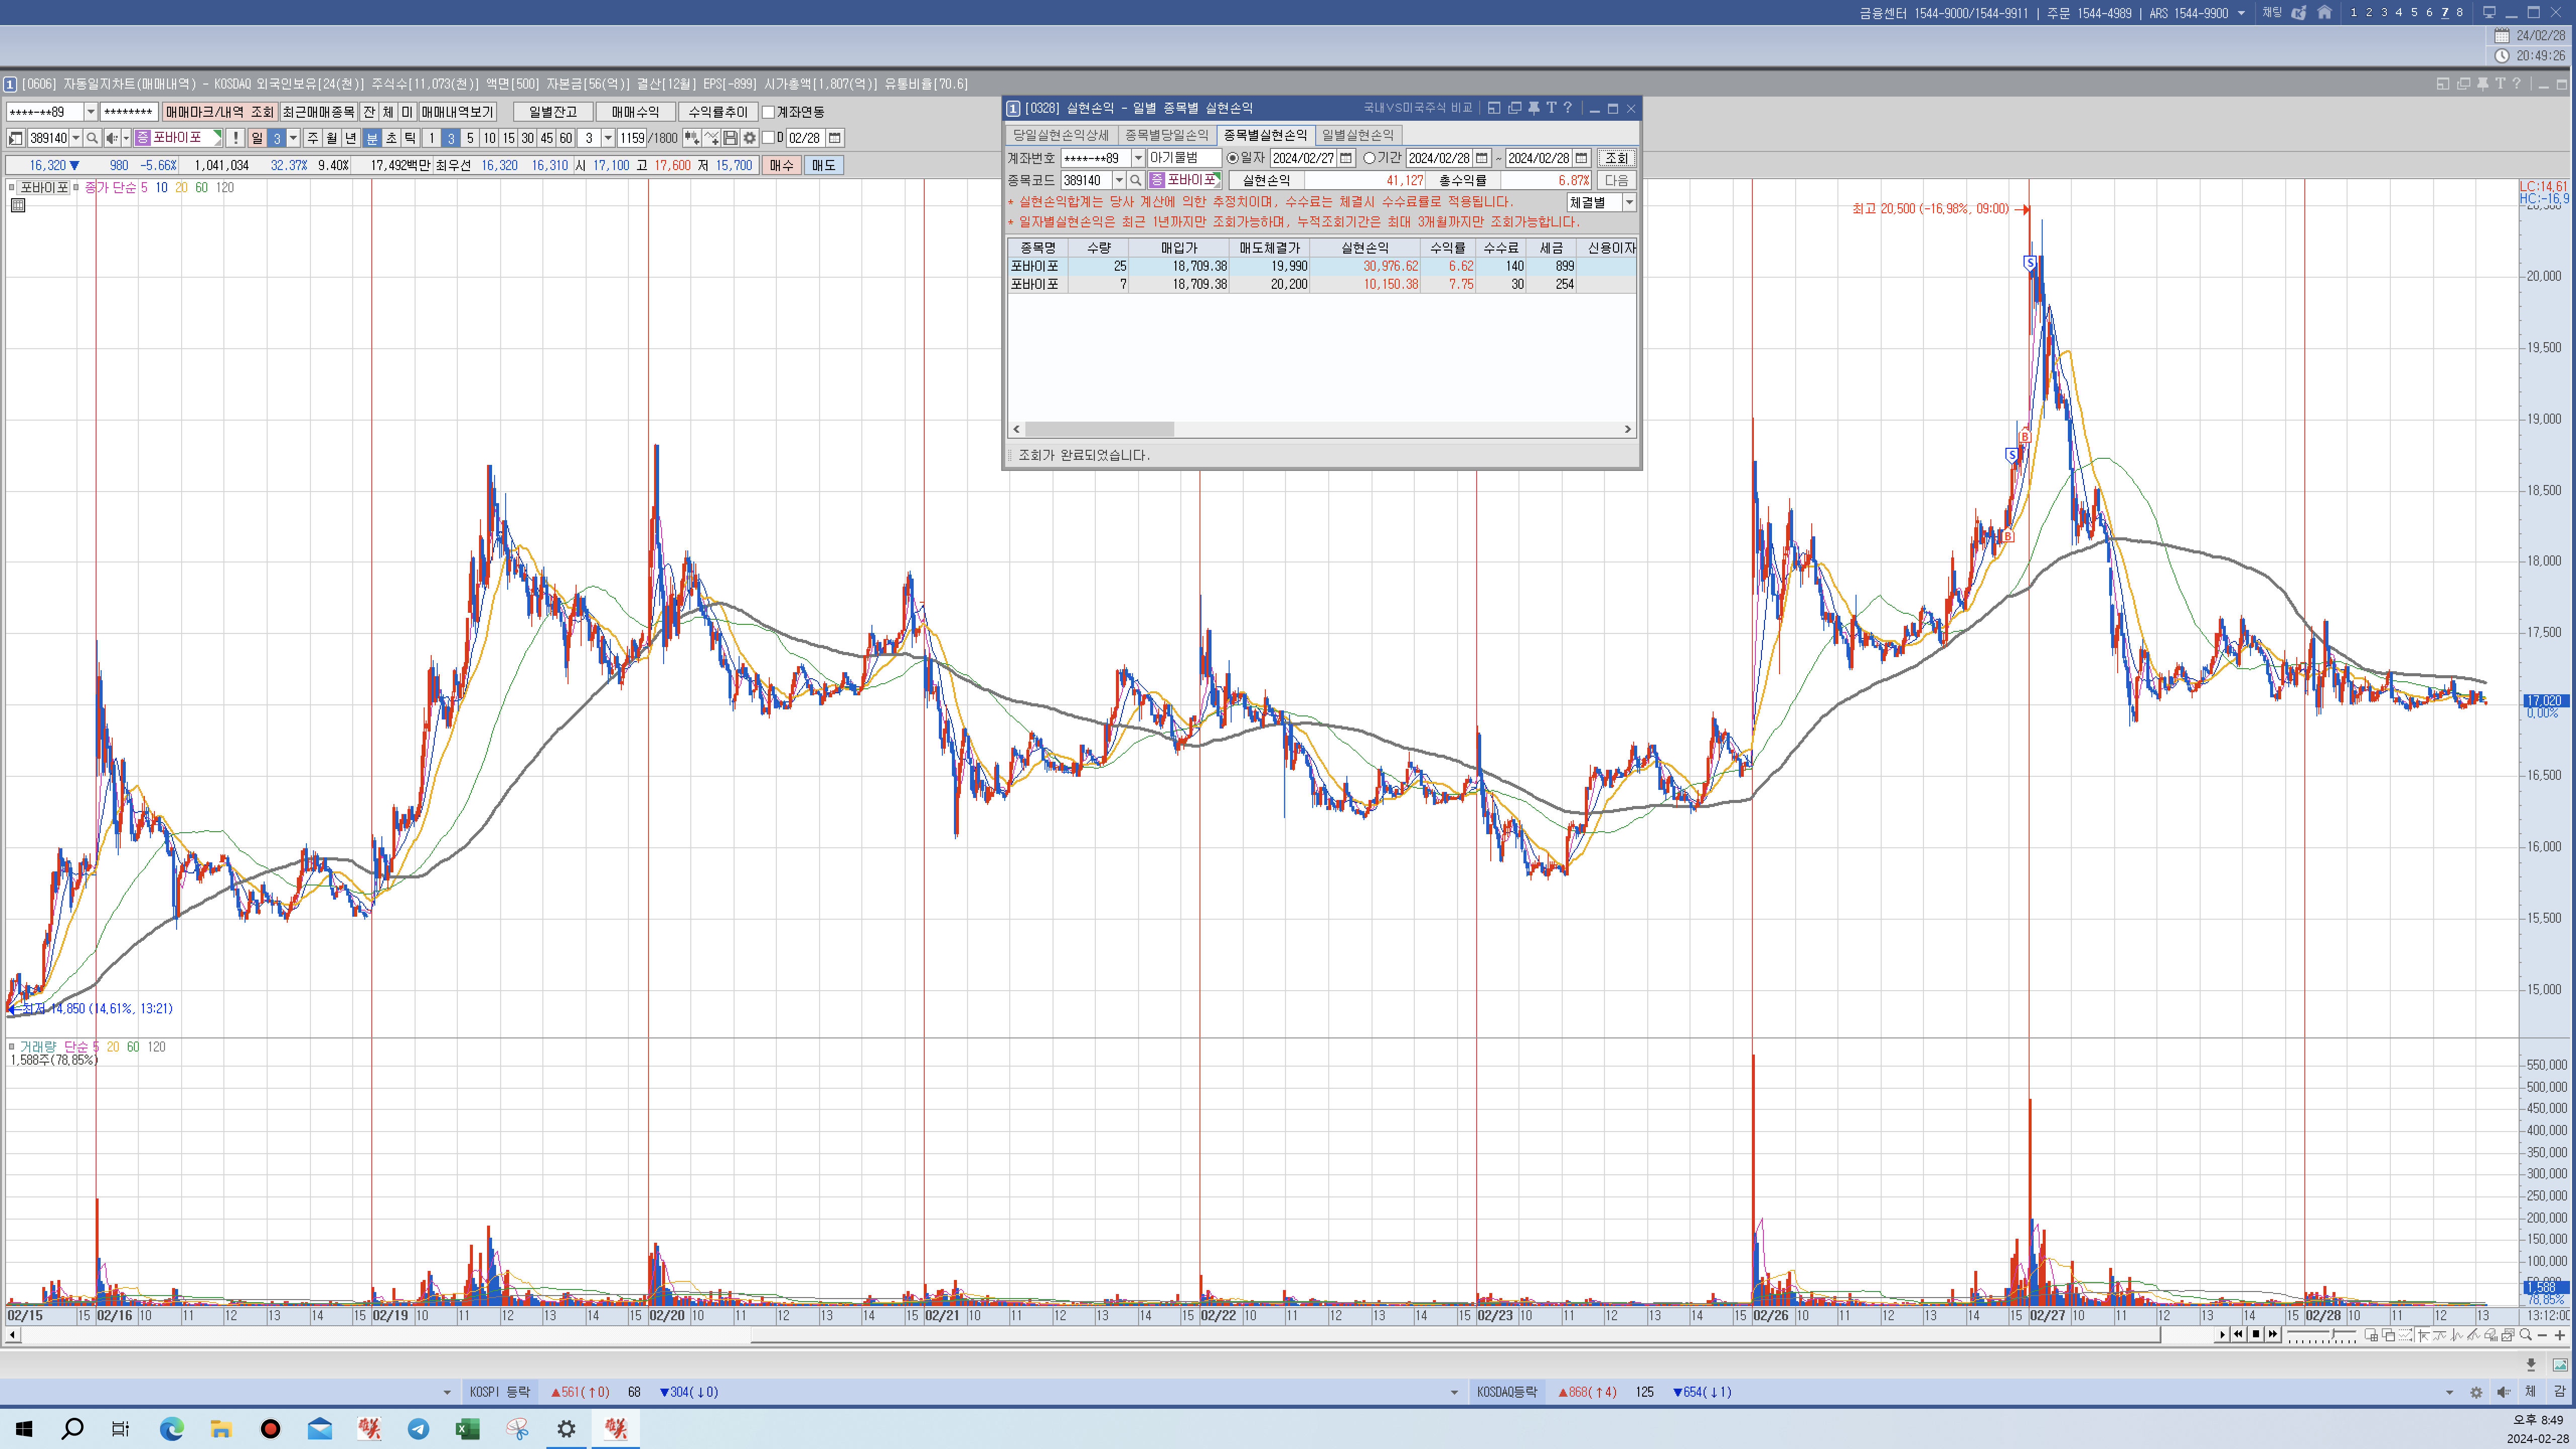Click the chart replay fast-forward button

pos(2273,1335)
